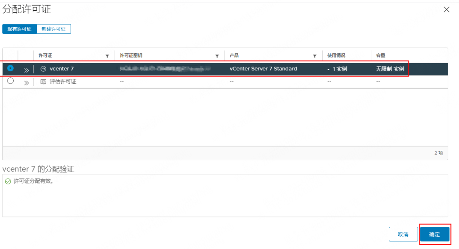Click the 取消 button

coord(403,234)
